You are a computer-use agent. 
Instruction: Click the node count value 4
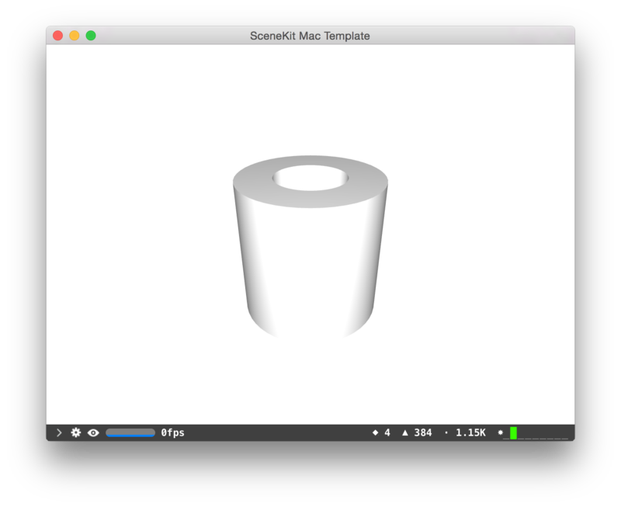tap(387, 432)
